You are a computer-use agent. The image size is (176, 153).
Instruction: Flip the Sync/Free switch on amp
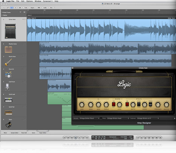139,104
